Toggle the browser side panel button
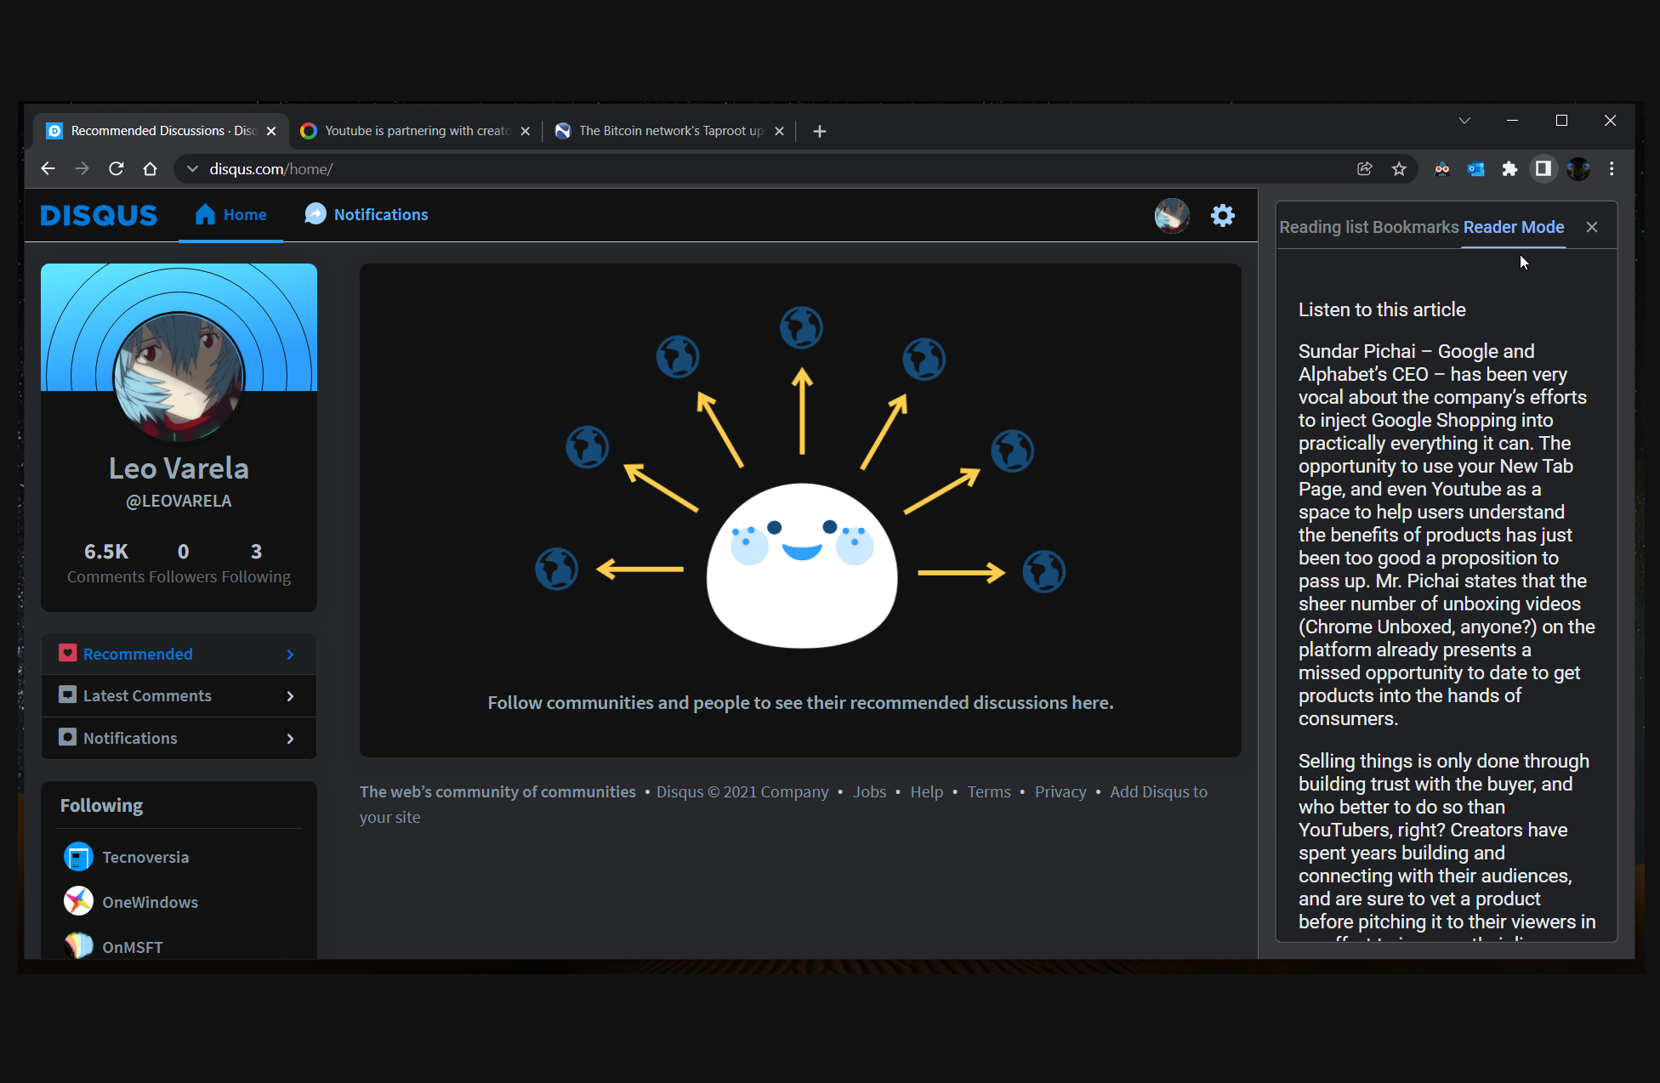1660x1083 pixels. tap(1543, 169)
